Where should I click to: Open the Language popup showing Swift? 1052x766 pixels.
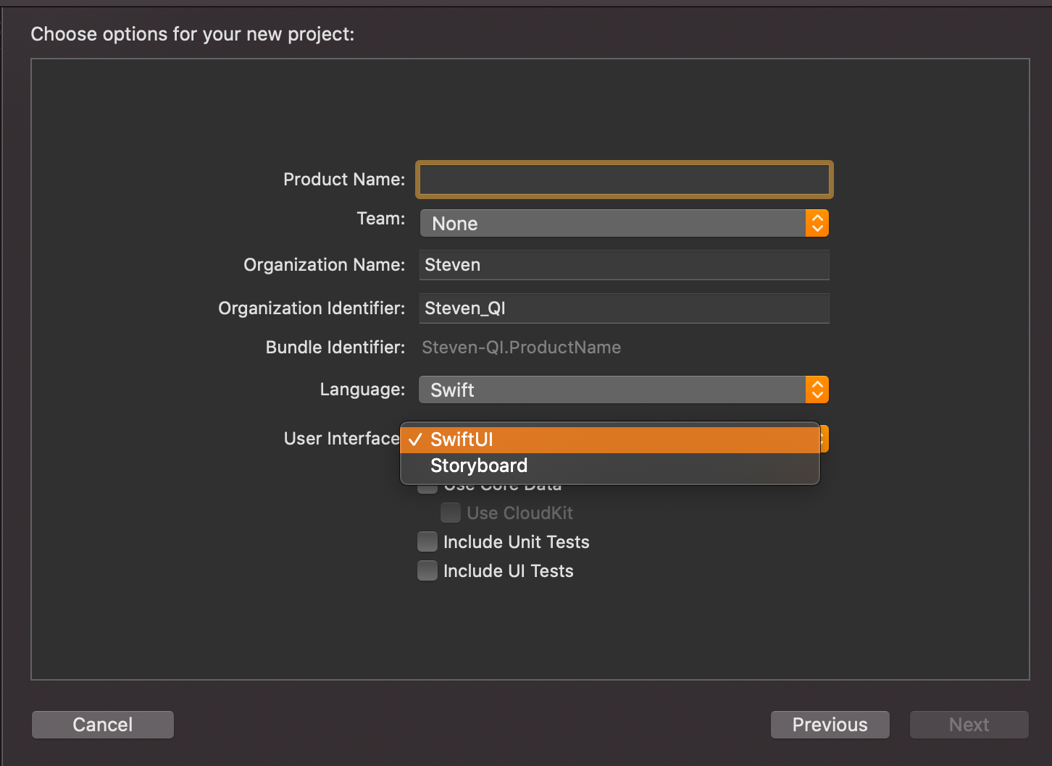pyautogui.click(x=612, y=390)
